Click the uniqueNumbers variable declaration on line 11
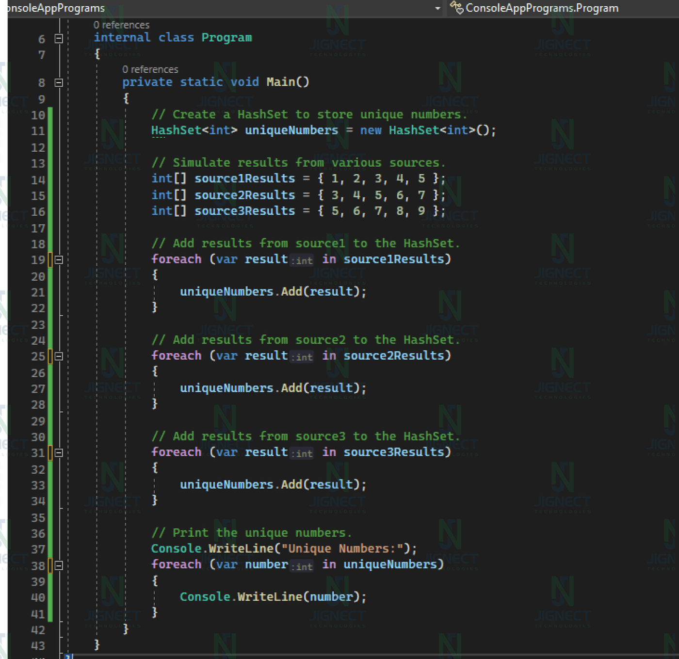 coord(291,130)
